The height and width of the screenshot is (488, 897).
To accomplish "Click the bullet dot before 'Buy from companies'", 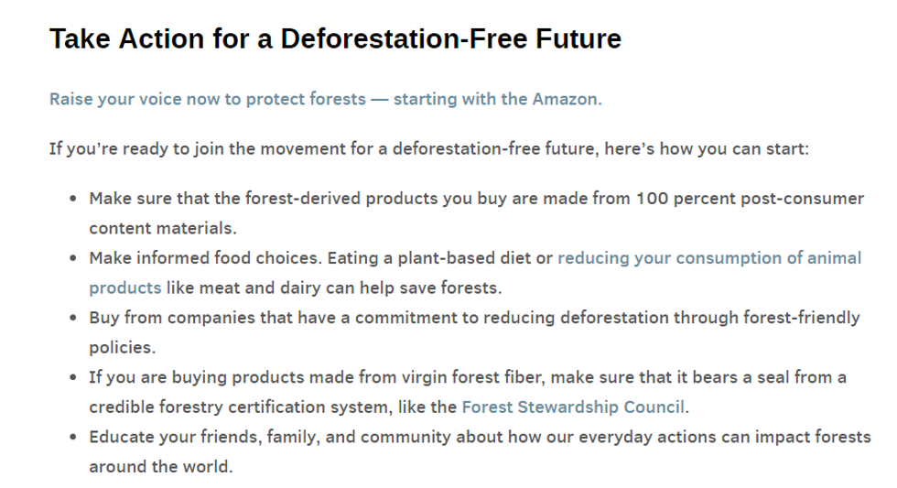I will pyautogui.click(x=72, y=318).
